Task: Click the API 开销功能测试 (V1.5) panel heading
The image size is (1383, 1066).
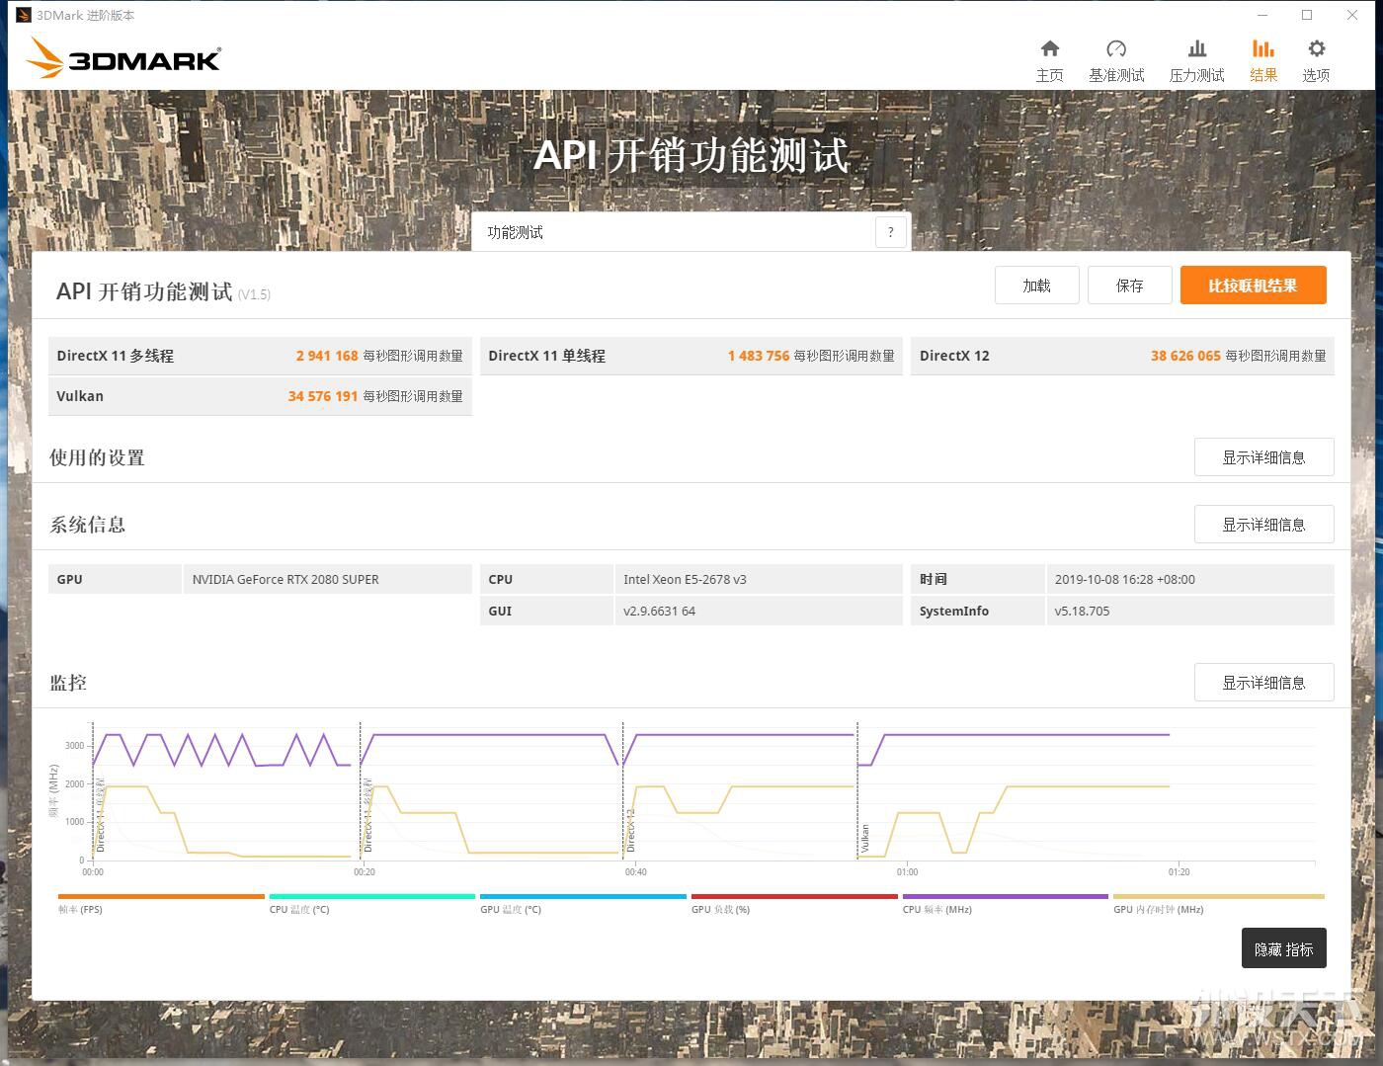Action: [x=163, y=291]
